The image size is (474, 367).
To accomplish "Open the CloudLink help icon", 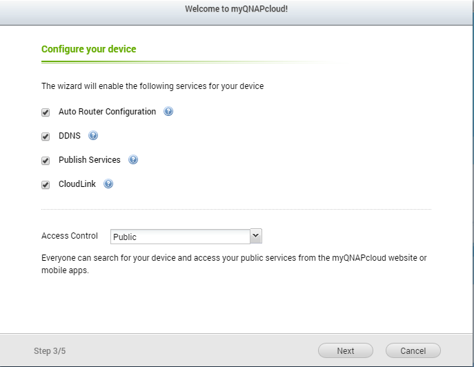I will coord(108,183).
